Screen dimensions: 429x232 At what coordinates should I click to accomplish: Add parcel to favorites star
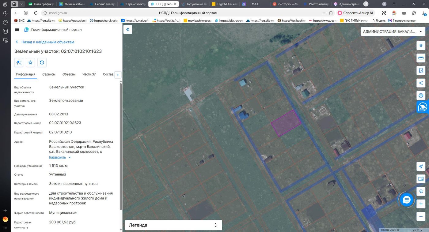[30, 62]
